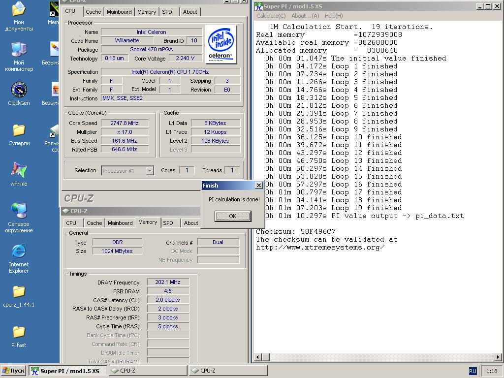504x378 pixels.
Task: Open the Help(H) menu in Super PI
Action: point(334,16)
